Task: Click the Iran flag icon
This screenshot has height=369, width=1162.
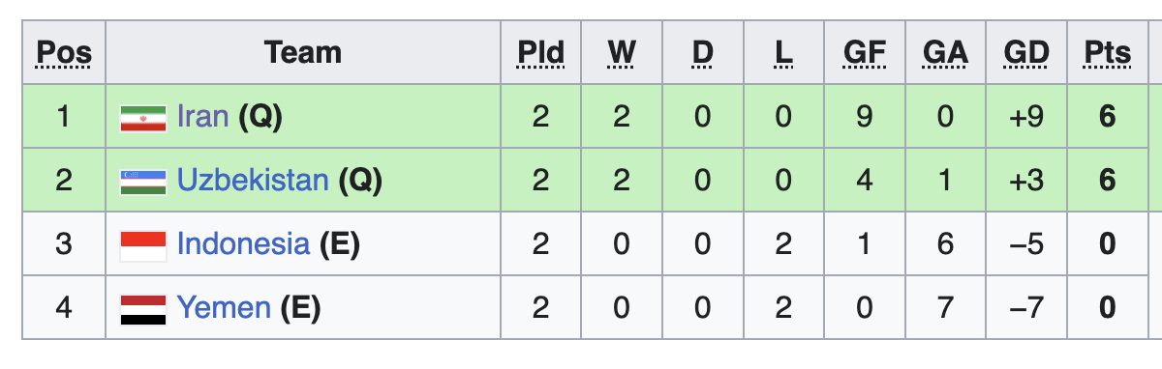Action: [x=143, y=118]
